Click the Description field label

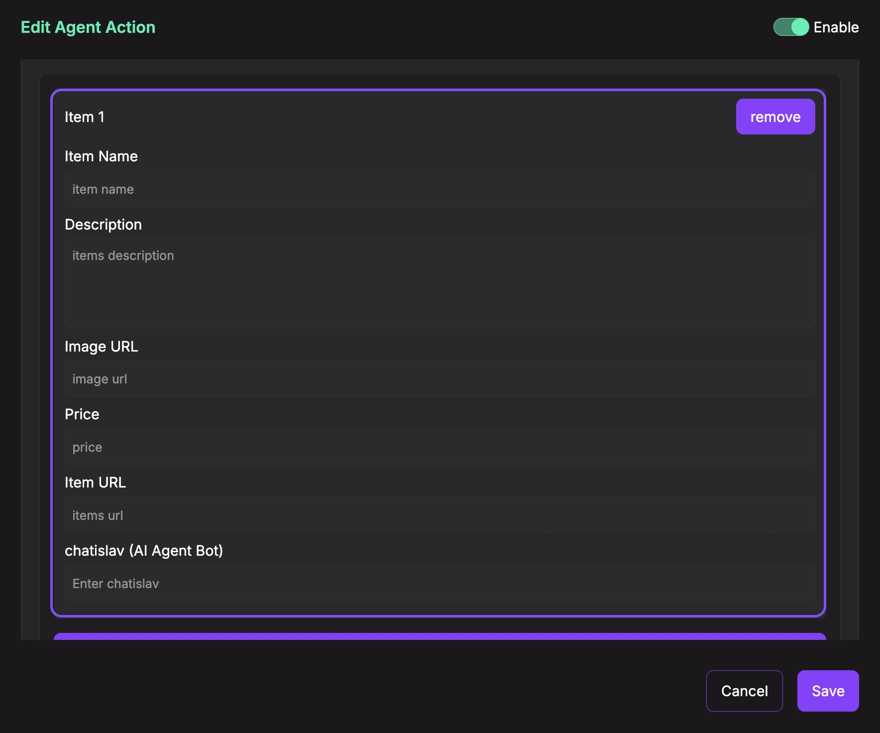(103, 225)
